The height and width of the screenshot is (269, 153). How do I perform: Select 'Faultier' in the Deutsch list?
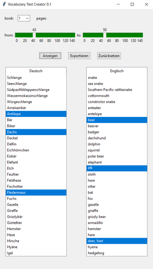(x=36, y=174)
